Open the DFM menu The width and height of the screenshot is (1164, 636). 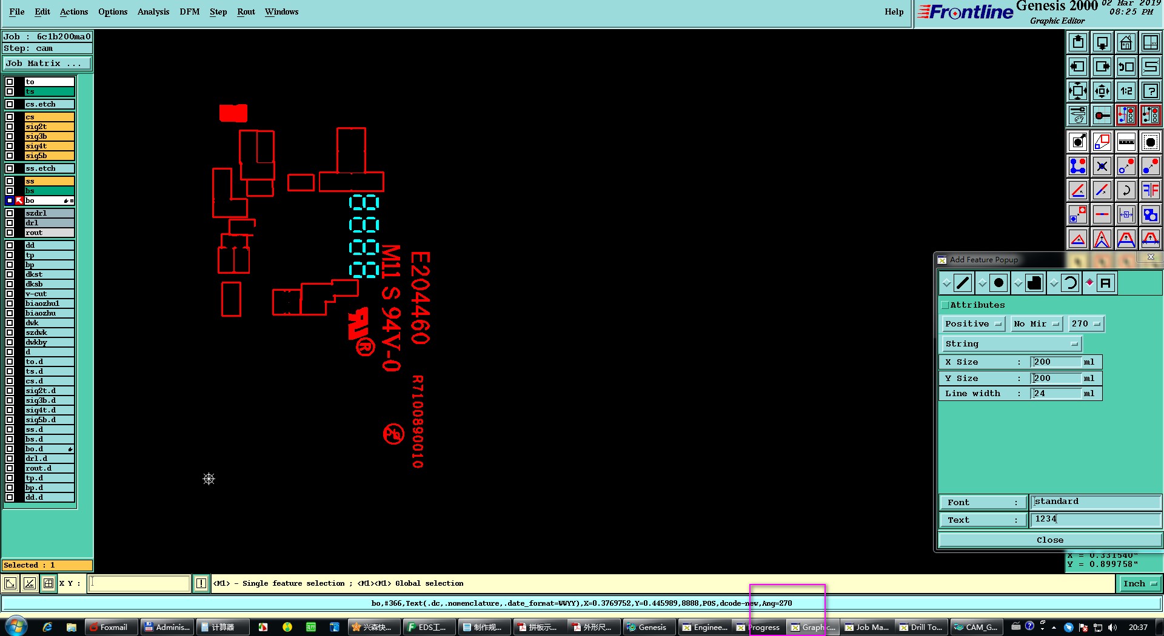coord(190,12)
